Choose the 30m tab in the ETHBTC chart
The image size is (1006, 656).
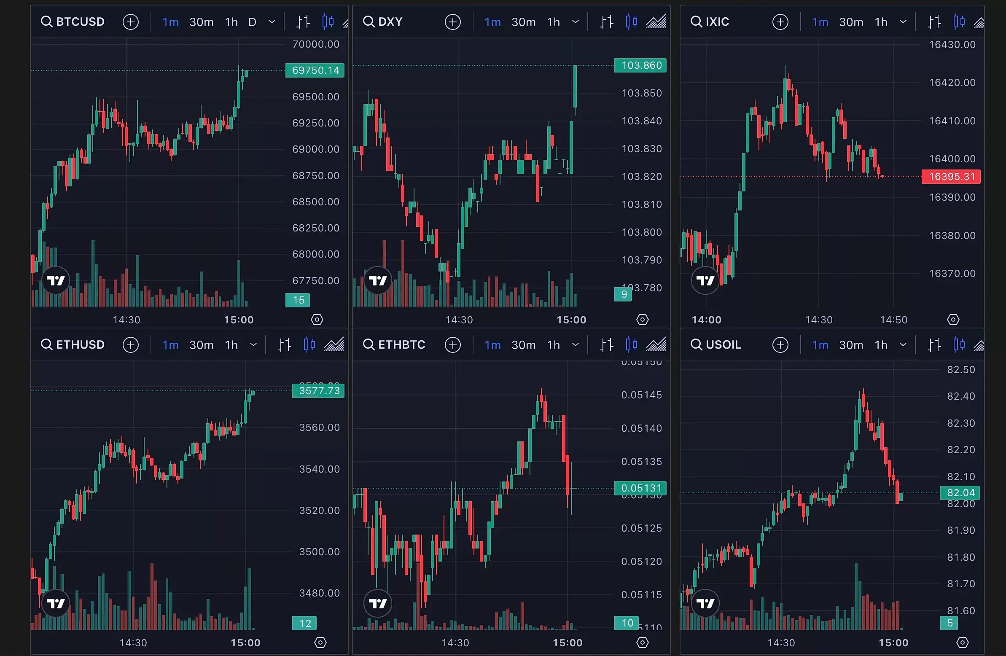pyautogui.click(x=523, y=344)
